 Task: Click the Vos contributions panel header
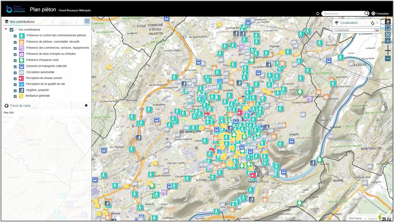point(22,22)
